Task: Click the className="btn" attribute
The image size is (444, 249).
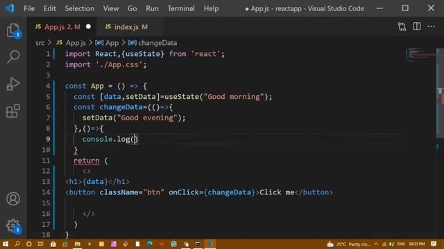Action: pyautogui.click(x=132, y=192)
